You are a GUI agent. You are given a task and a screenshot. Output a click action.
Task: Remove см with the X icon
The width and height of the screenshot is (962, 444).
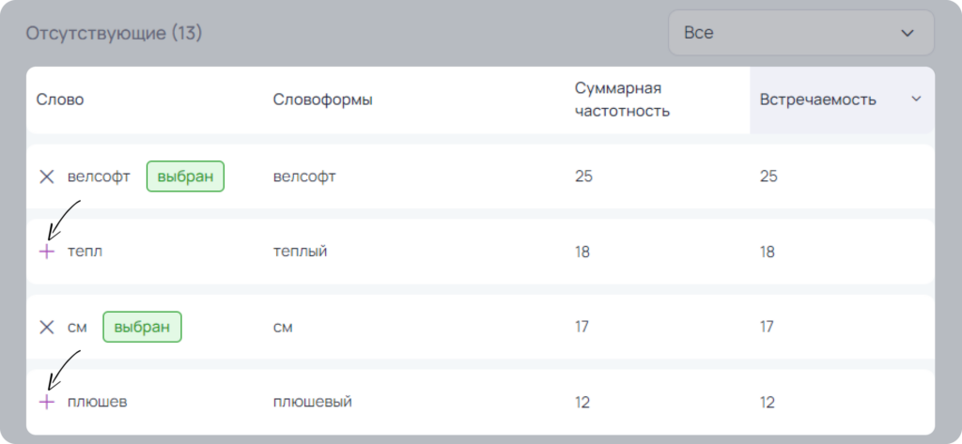[x=47, y=328]
